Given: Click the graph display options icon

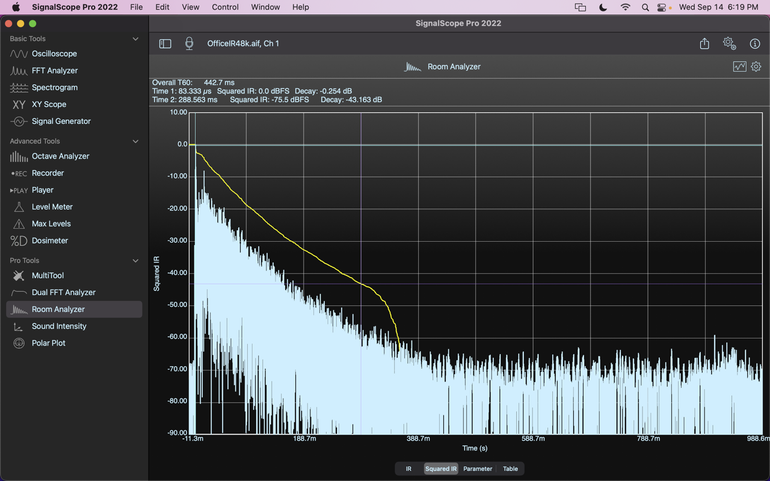Looking at the screenshot, I should point(739,67).
